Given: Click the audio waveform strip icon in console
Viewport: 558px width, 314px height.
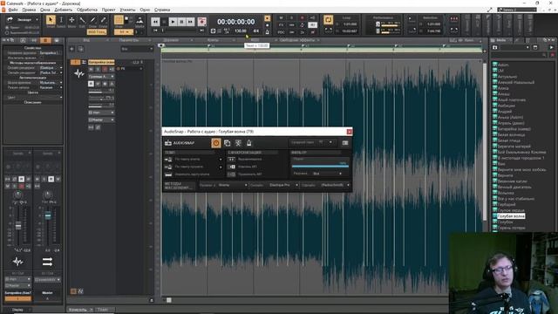Looking at the screenshot, I should click(x=17, y=262).
